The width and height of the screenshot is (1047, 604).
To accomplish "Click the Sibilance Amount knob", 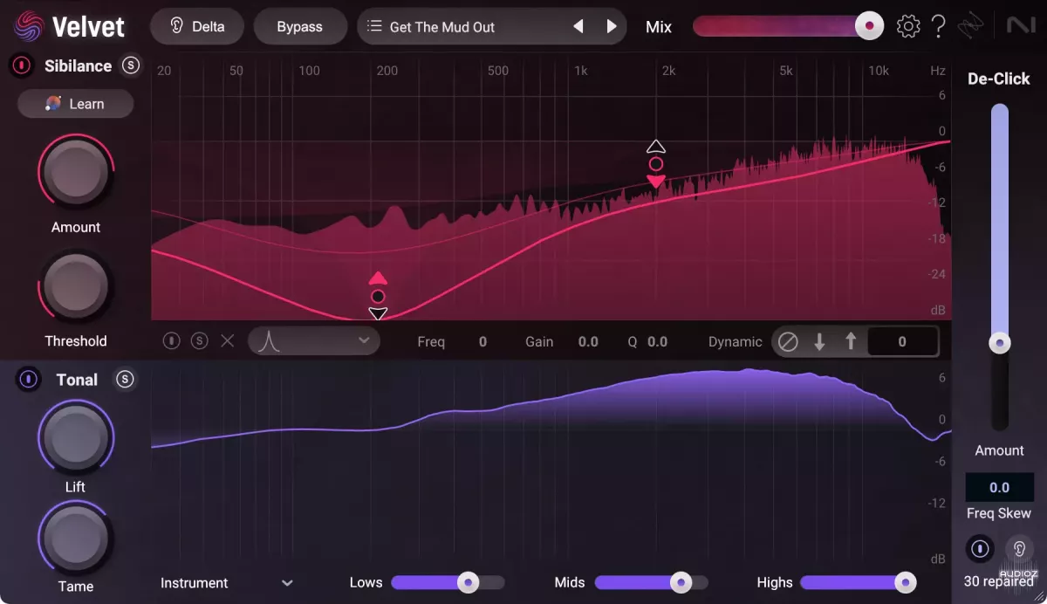I will pyautogui.click(x=76, y=173).
